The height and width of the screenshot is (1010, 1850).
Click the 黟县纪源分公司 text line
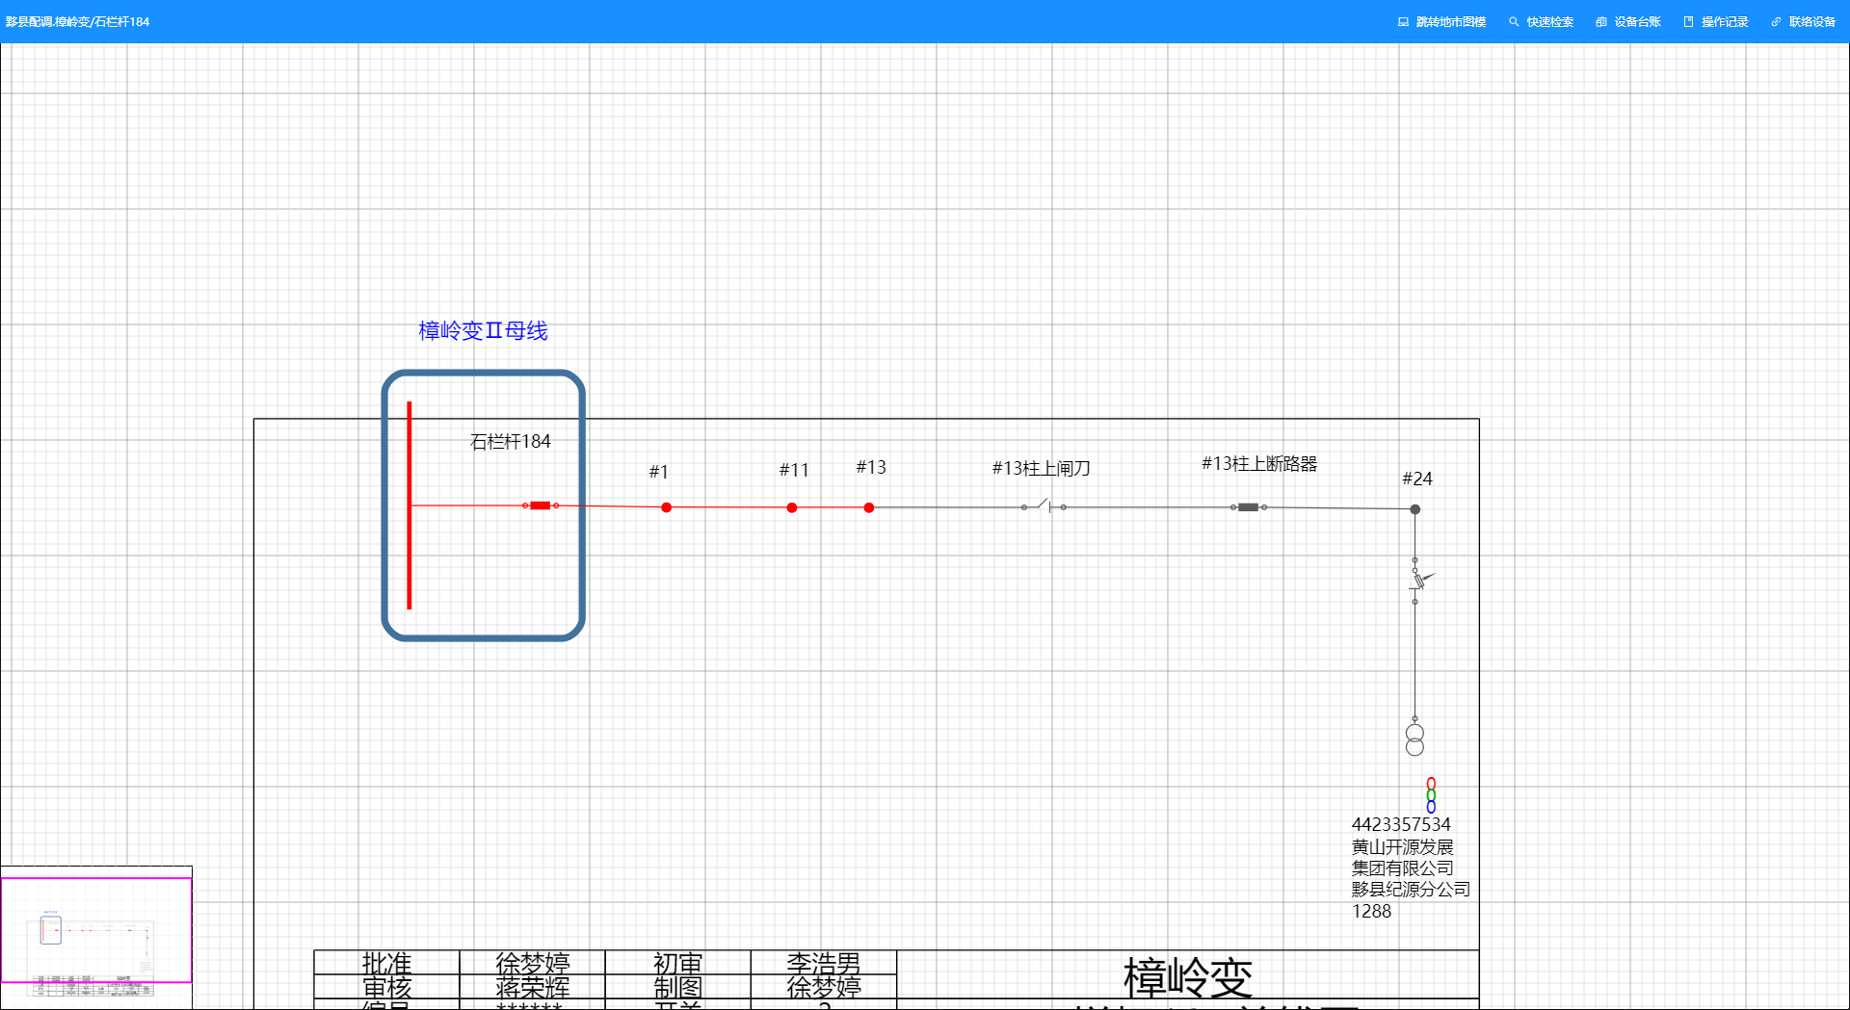pos(1411,889)
